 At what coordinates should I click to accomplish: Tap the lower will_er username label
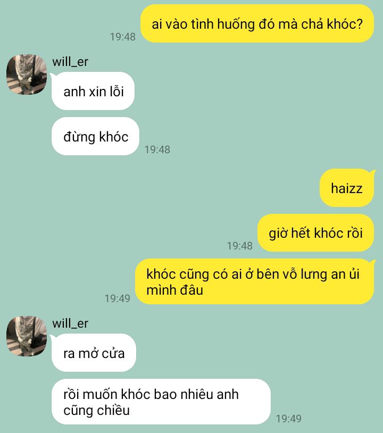70,323
